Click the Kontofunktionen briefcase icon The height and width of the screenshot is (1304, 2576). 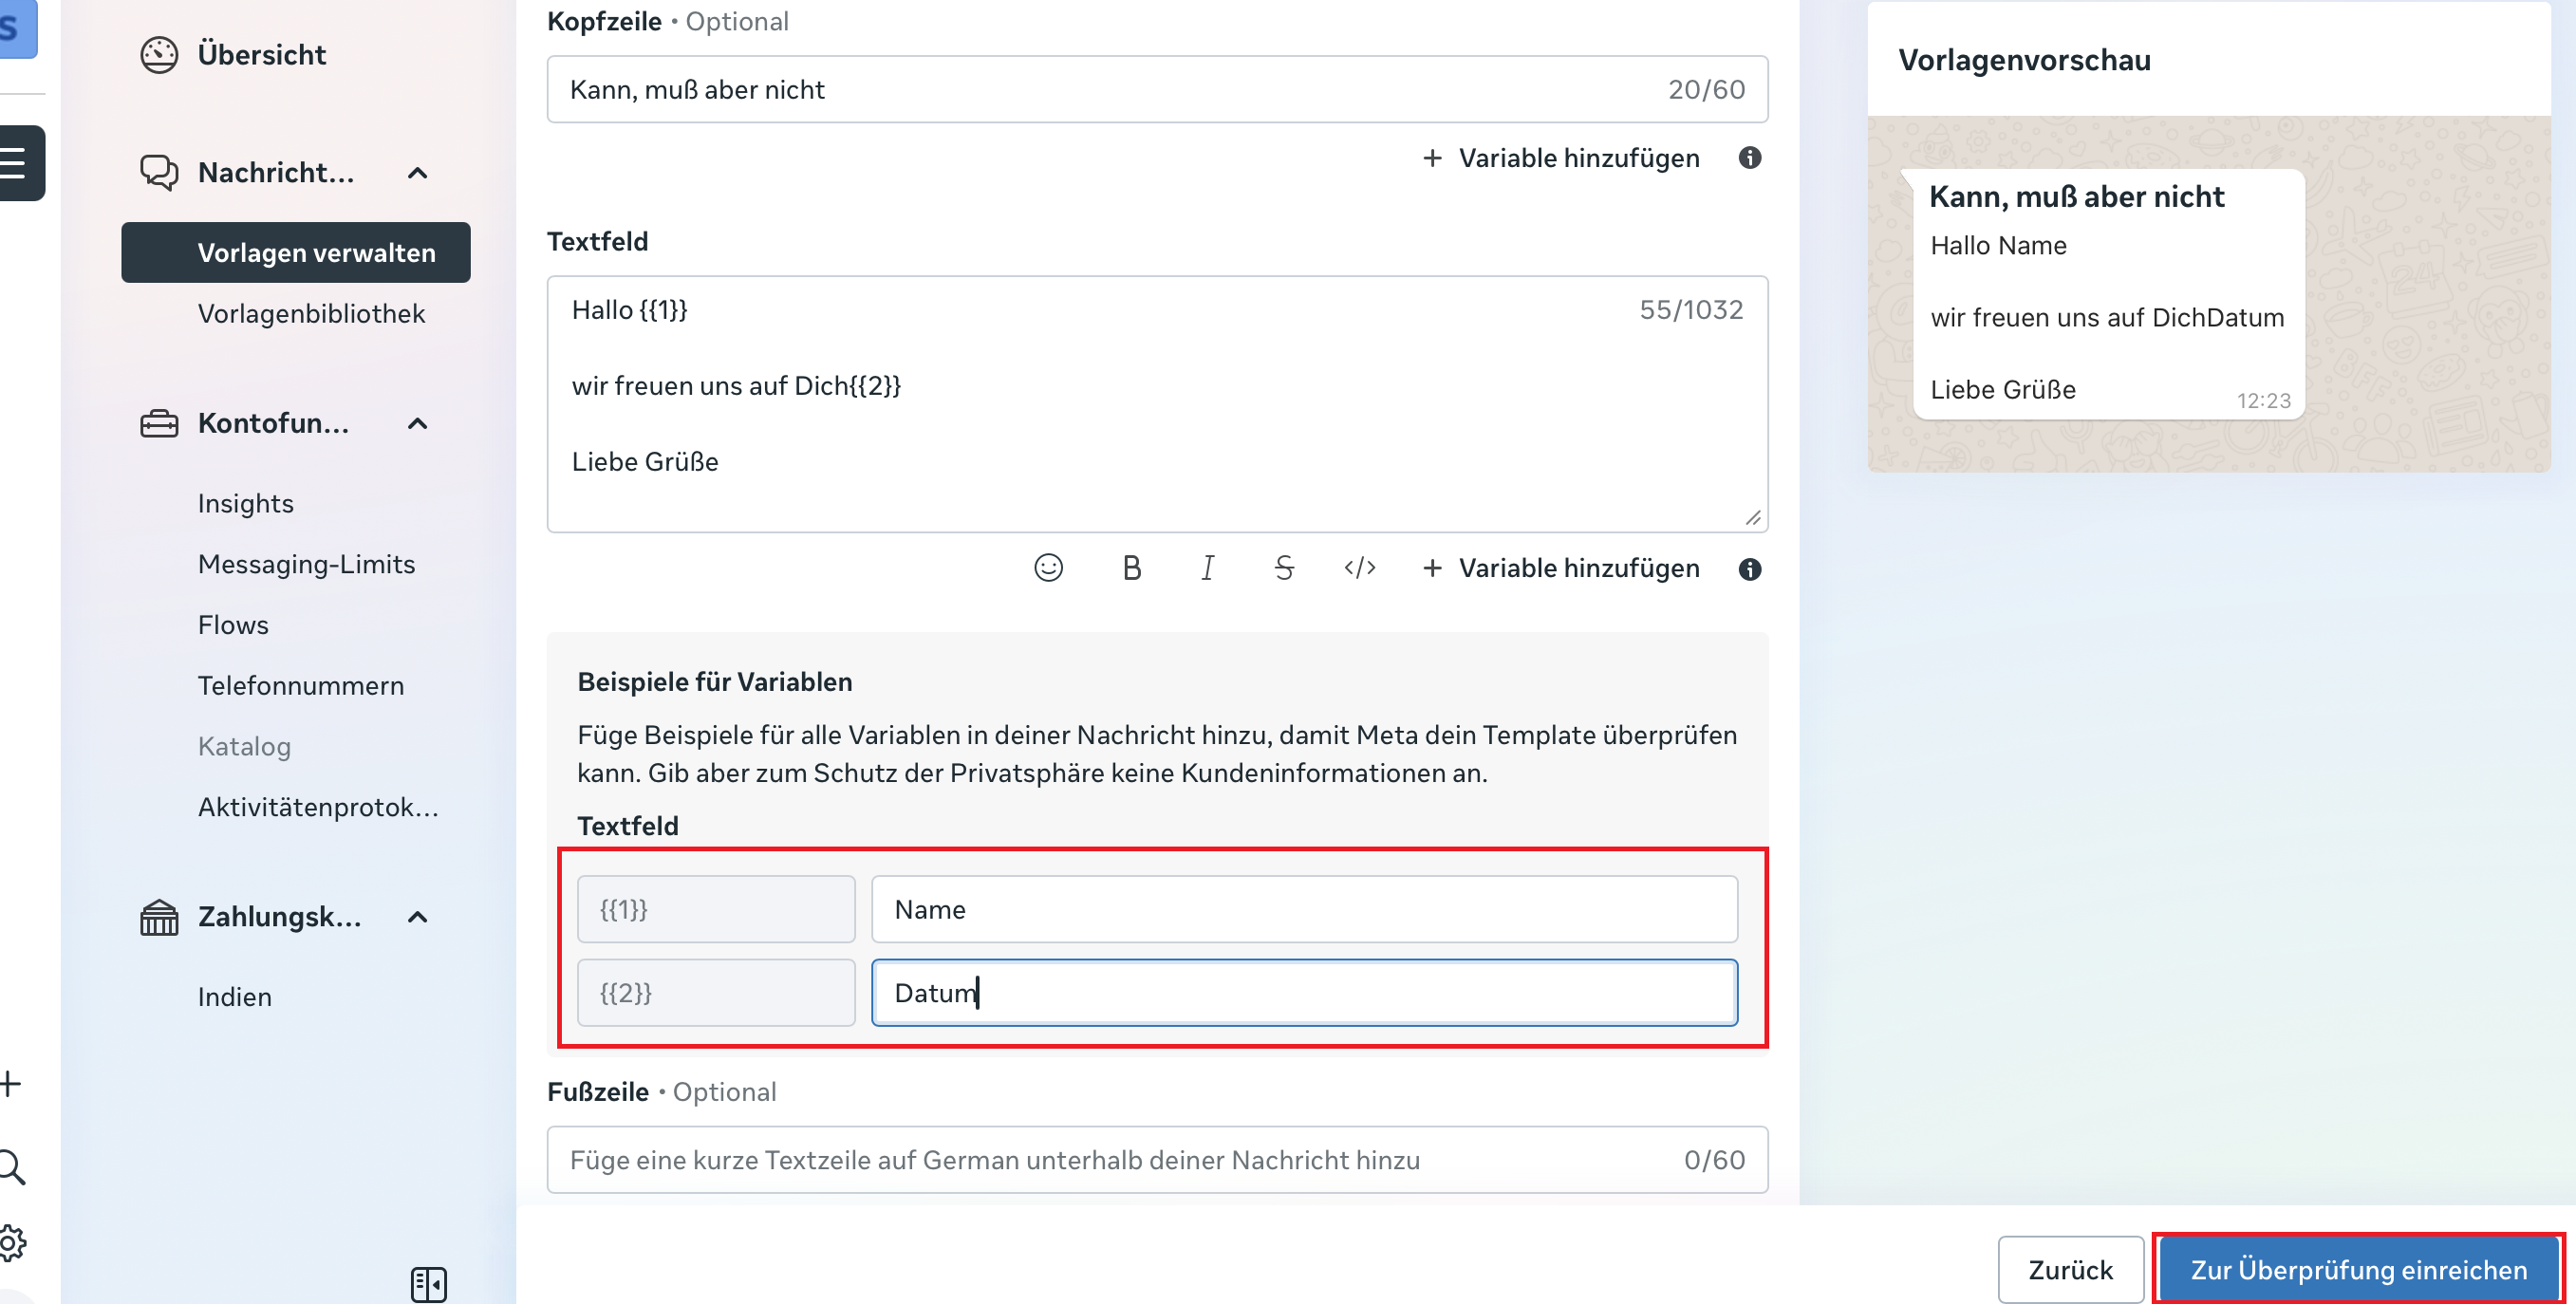[159, 424]
